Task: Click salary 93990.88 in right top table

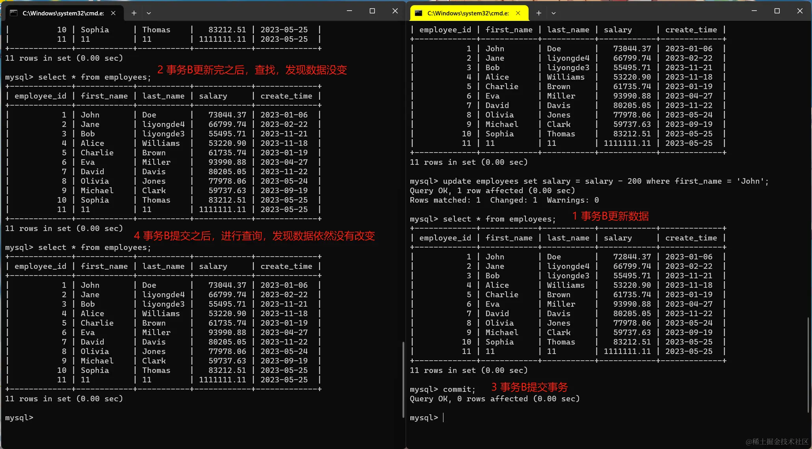Action: click(632, 96)
